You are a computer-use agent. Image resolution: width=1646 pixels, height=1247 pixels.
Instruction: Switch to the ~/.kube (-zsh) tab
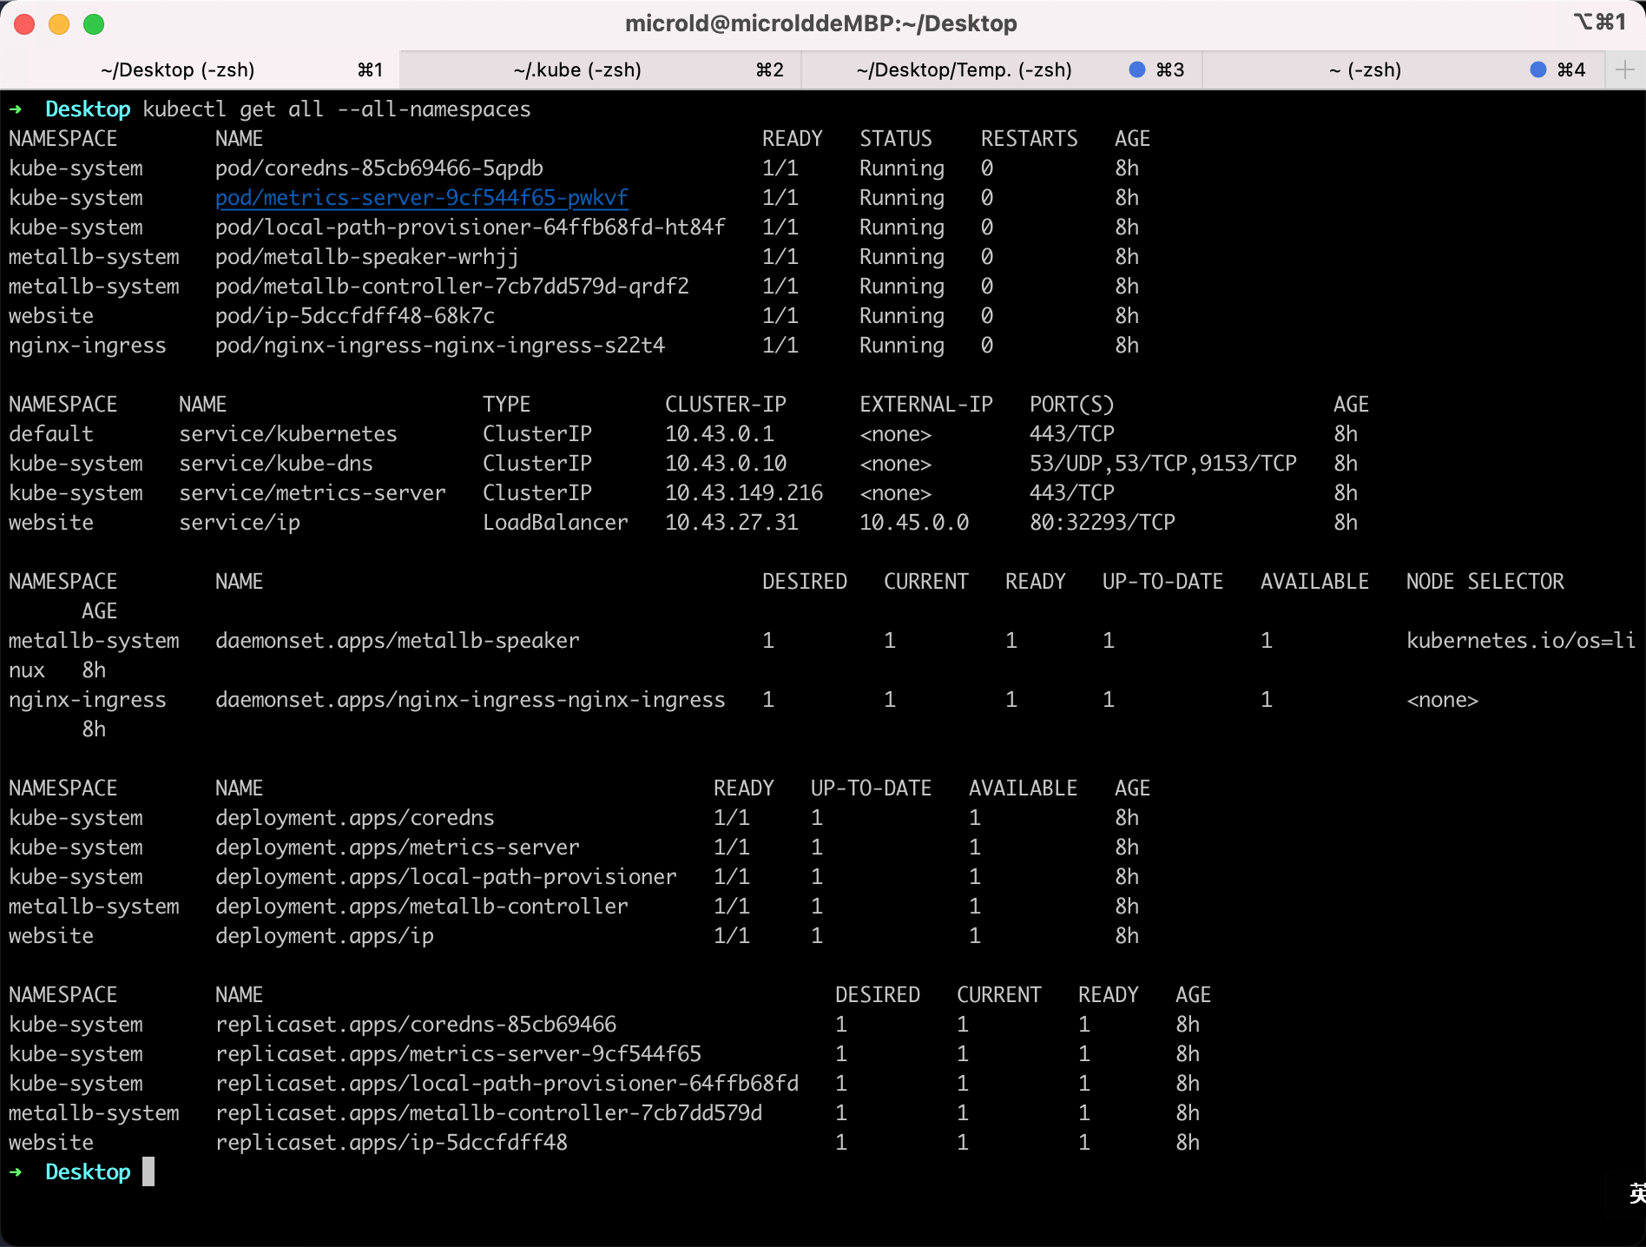(x=600, y=69)
